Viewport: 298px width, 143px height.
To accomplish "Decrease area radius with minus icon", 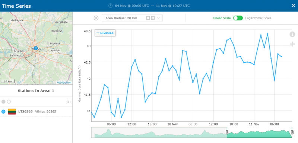I will pos(148,18).
